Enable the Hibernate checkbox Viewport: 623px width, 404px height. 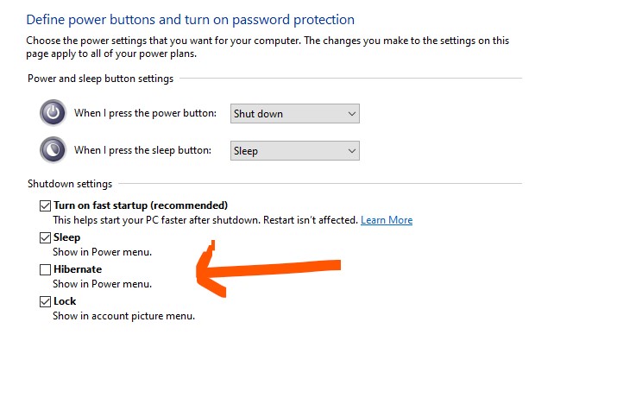(45, 269)
